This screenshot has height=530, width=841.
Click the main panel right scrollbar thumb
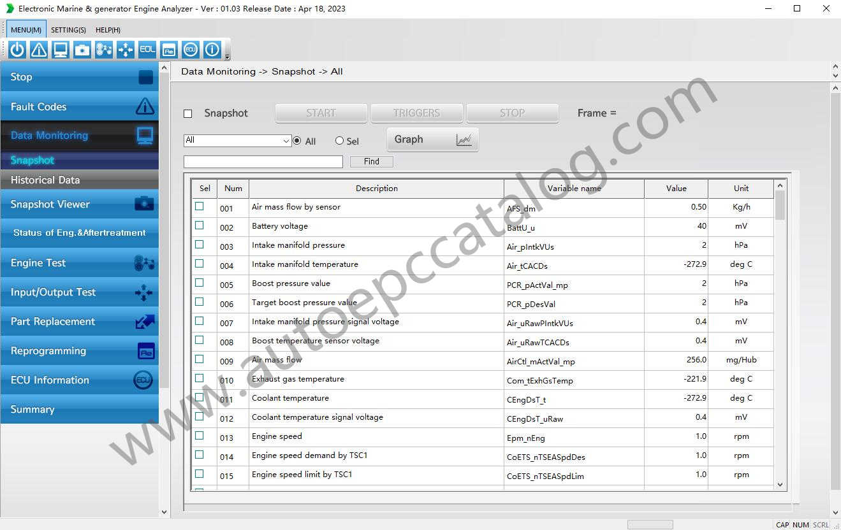coord(836,291)
